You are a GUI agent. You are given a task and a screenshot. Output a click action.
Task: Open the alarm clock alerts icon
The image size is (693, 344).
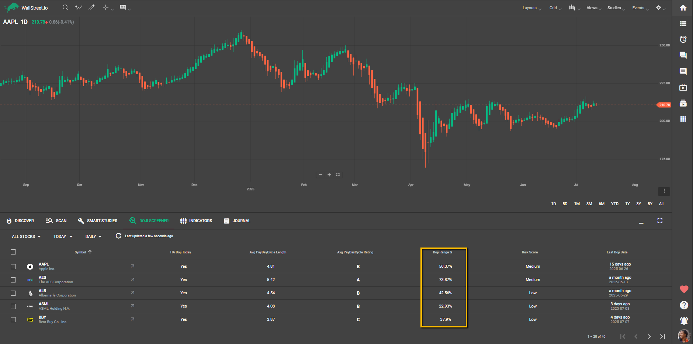click(683, 39)
